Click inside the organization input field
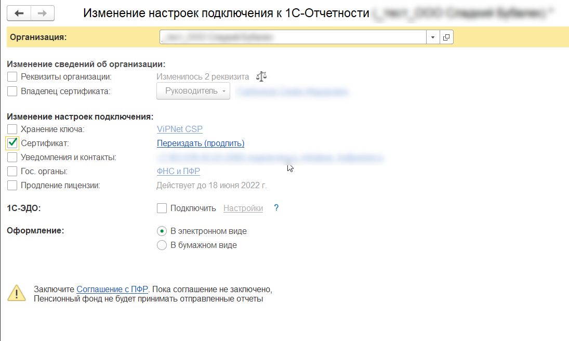 click(291, 37)
